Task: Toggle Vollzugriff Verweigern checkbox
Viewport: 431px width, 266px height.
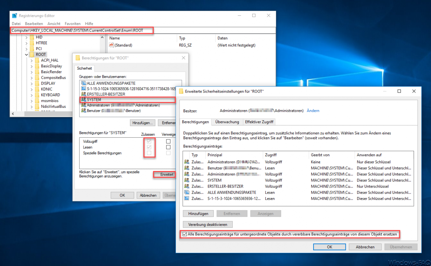Action: pos(168,141)
